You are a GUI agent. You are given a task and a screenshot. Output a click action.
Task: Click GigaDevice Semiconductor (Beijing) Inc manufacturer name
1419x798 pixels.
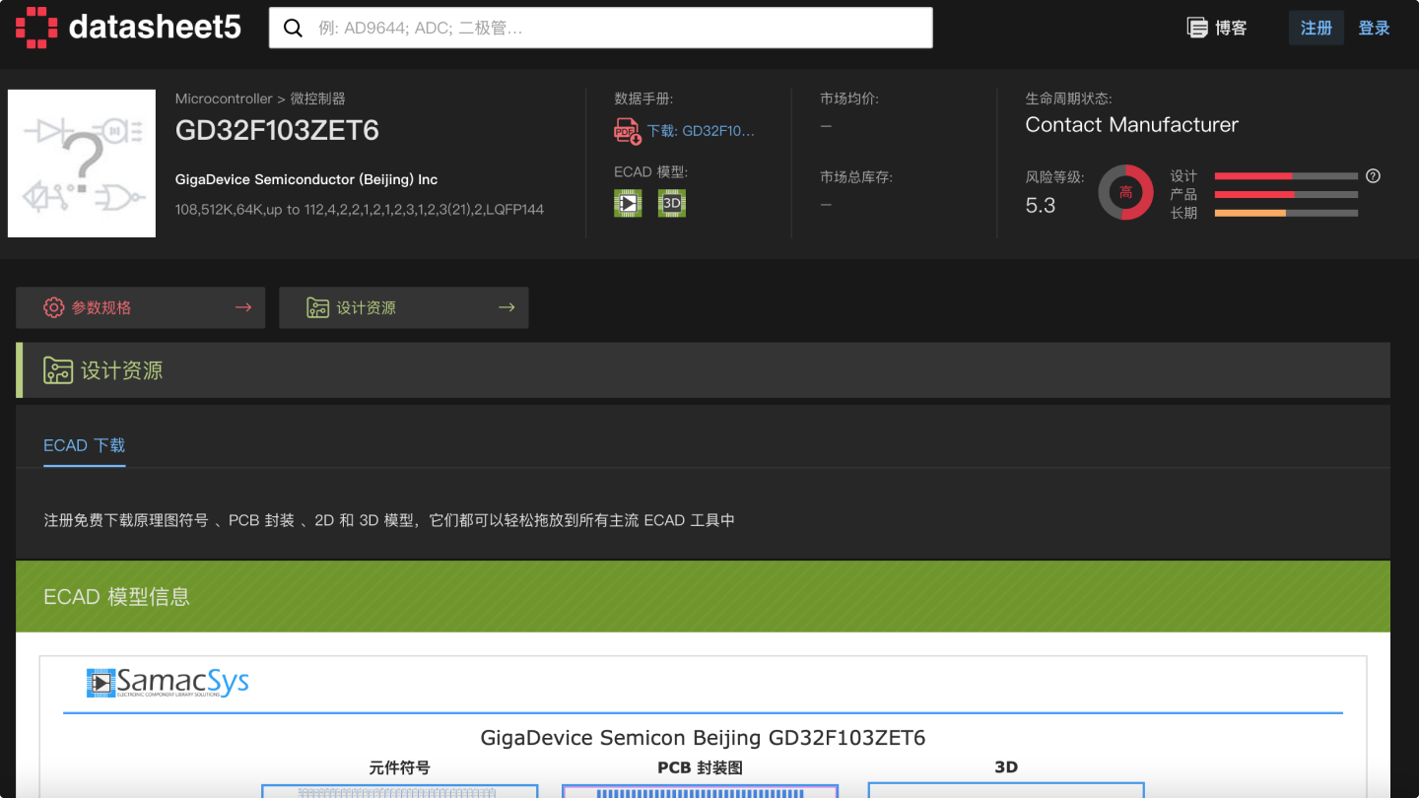(x=306, y=179)
